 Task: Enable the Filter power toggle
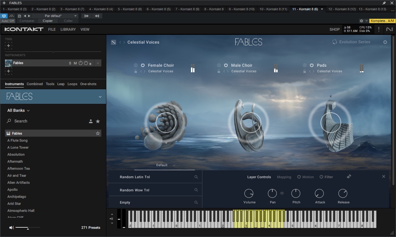click(321, 177)
